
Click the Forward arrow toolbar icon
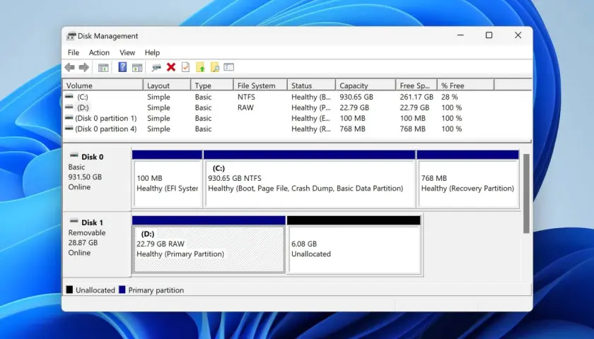83,67
